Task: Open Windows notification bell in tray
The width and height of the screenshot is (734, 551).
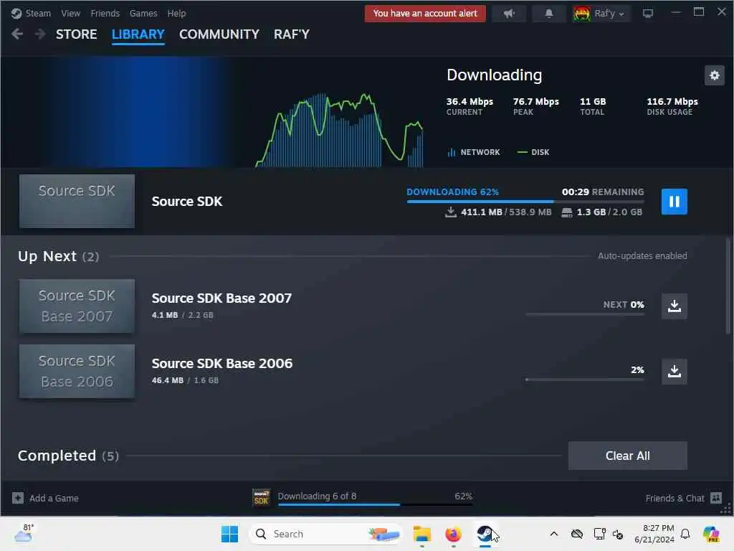Action: click(x=685, y=534)
